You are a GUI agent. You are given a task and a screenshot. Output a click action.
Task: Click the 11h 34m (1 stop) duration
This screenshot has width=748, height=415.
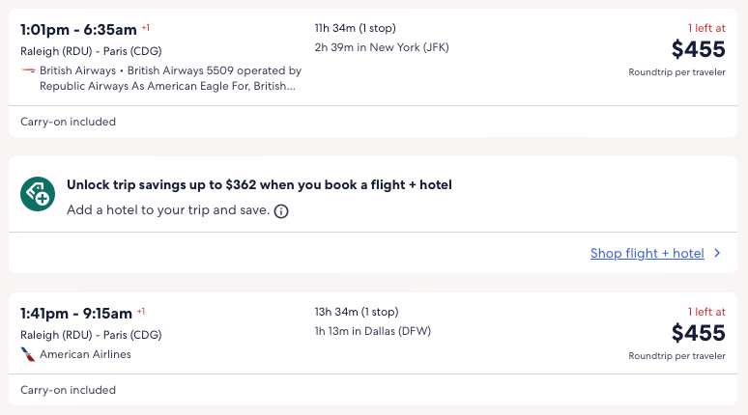[x=355, y=28]
